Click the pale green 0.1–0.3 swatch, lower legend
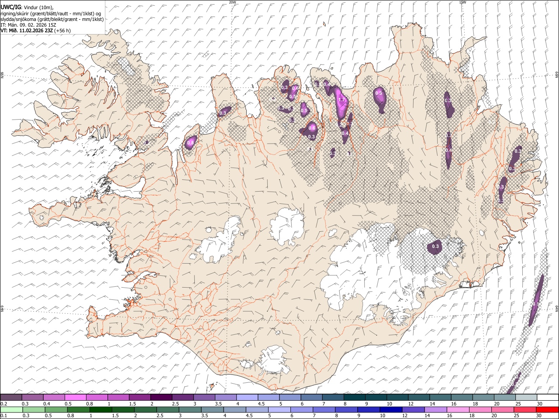The image size is (559, 419). 11,409
